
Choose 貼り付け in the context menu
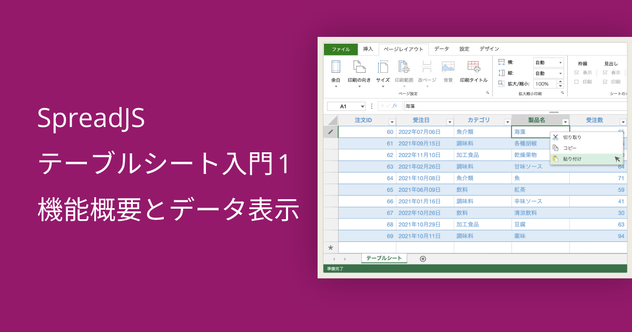click(x=569, y=159)
